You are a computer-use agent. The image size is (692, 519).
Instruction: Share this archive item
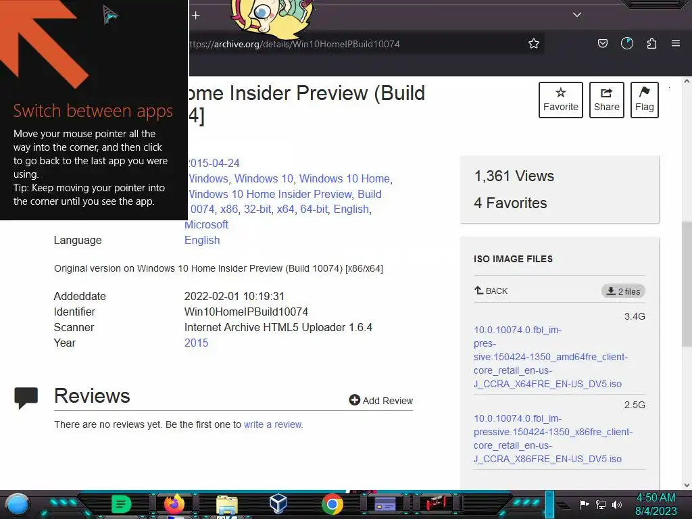coord(606,100)
